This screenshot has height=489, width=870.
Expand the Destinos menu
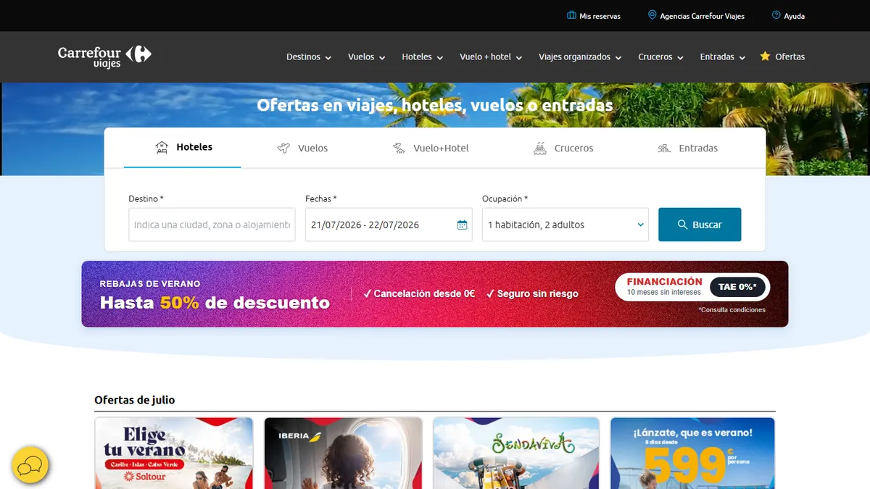pyautogui.click(x=309, y=57)
